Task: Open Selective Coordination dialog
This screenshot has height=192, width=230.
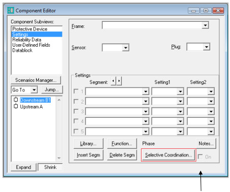Action: click(x=169, y=155)
